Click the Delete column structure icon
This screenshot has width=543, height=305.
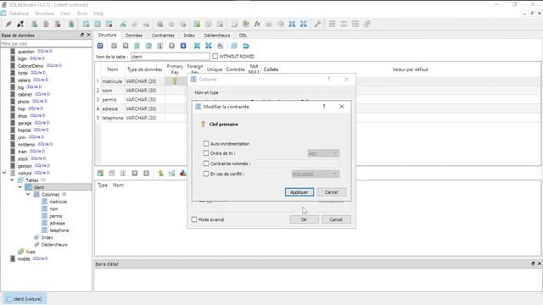(160, 46)
